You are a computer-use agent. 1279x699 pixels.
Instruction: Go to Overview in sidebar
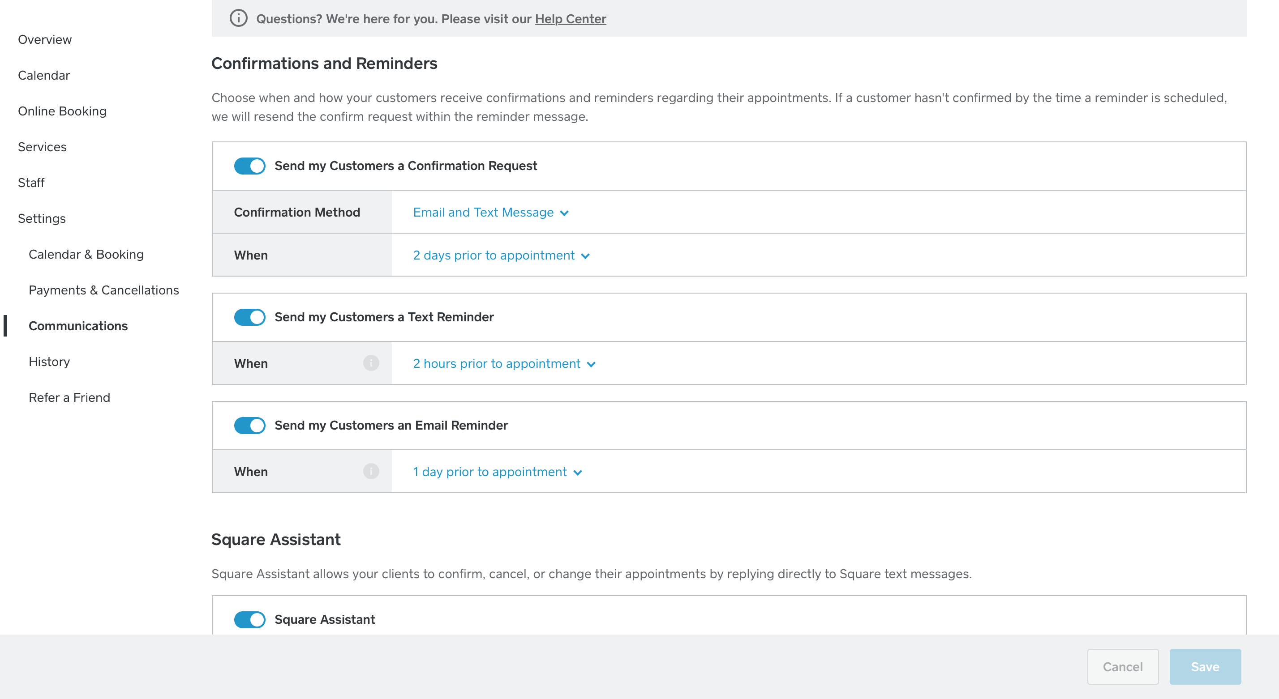tap(45, 40)
